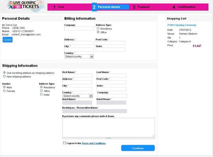Open billing Country select dropdown
213x157 pixels.
pyautogui.click(x=79, y=56)
